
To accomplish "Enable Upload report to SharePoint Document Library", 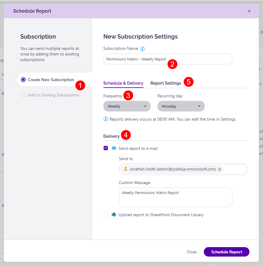I will point(106,215).
